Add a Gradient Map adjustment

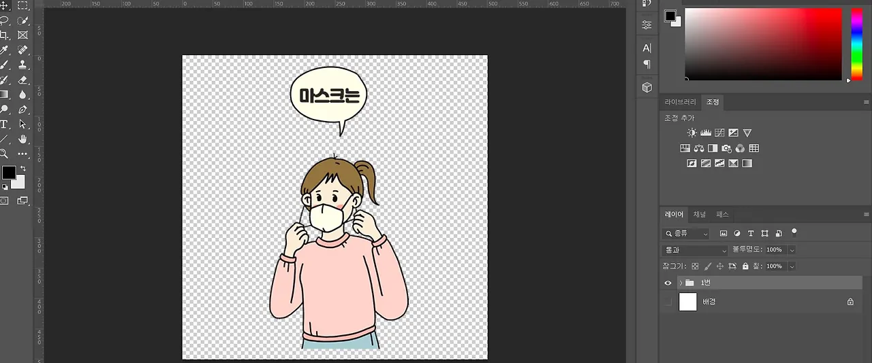coord(747,164)
